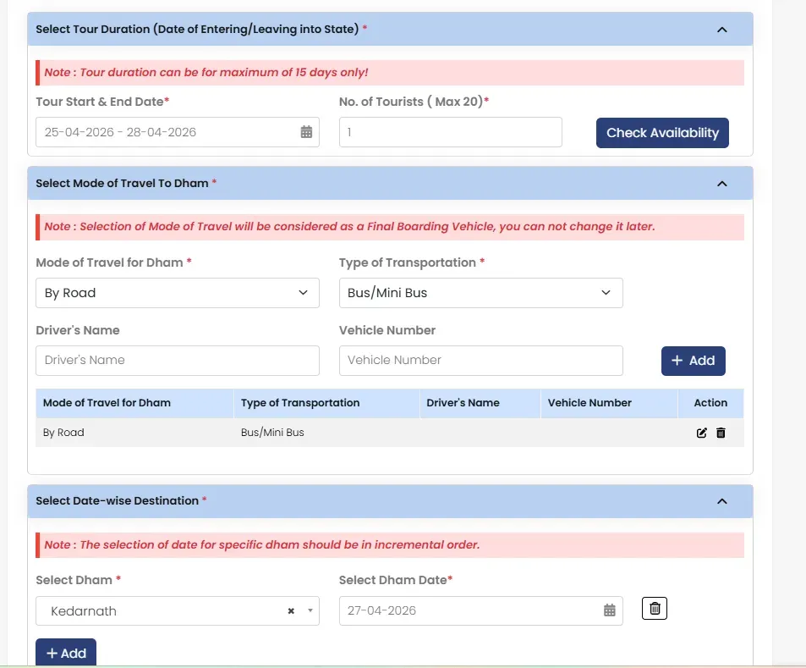This screenshot has width=806, height=668.
Task: Click the No. of Tourists input
Action: (x=450, y=132)
